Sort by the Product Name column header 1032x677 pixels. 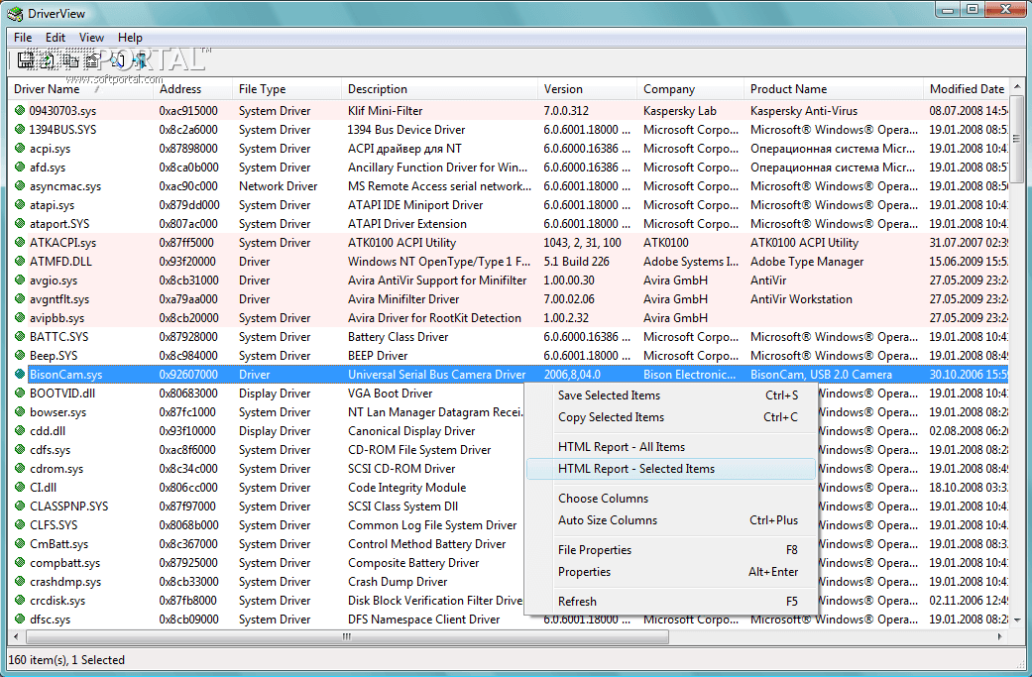coord(834,89)
